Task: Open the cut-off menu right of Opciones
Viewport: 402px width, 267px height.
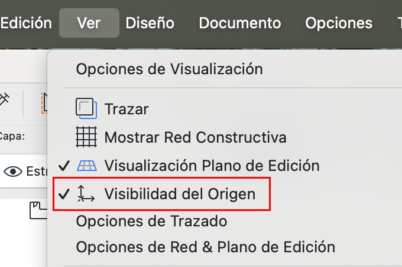Action: pos(398,23)
